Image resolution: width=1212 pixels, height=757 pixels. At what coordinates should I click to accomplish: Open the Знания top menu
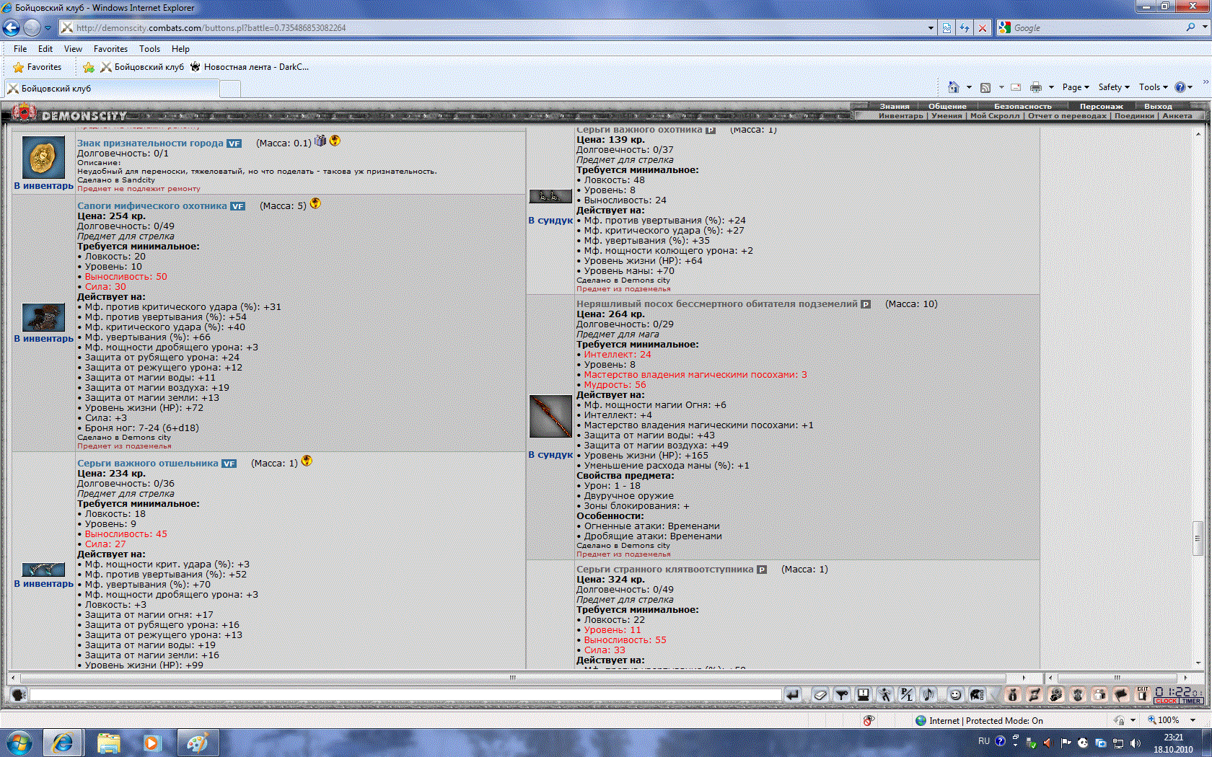click(894, 107)
